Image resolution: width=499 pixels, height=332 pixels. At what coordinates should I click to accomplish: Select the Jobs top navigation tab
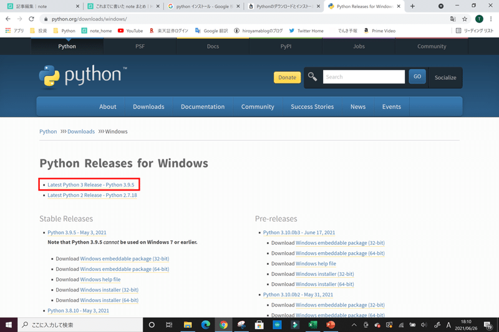pos(359,46)
